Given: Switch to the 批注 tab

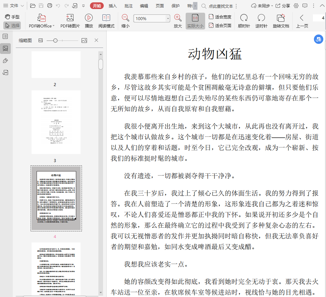Looking at the screenshot, I should 128,6.
